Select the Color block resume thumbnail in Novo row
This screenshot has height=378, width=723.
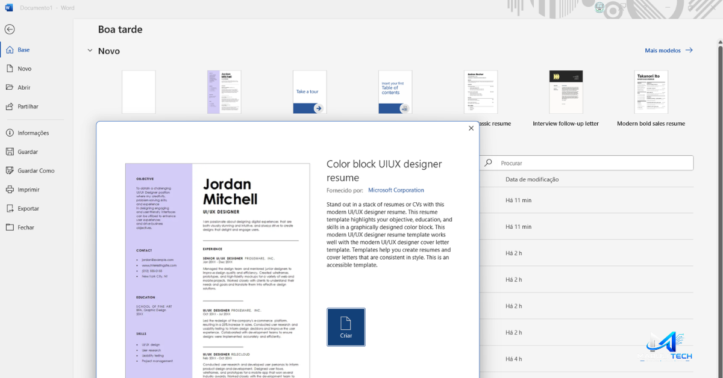click(x=224, y=92)
